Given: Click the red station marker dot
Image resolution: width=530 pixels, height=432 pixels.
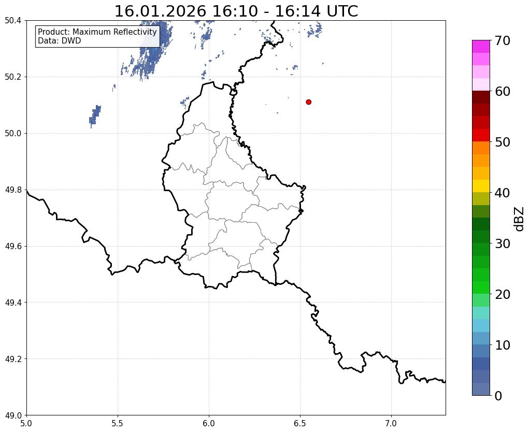Looking at the screenshot, I should [x=308, y=102].
